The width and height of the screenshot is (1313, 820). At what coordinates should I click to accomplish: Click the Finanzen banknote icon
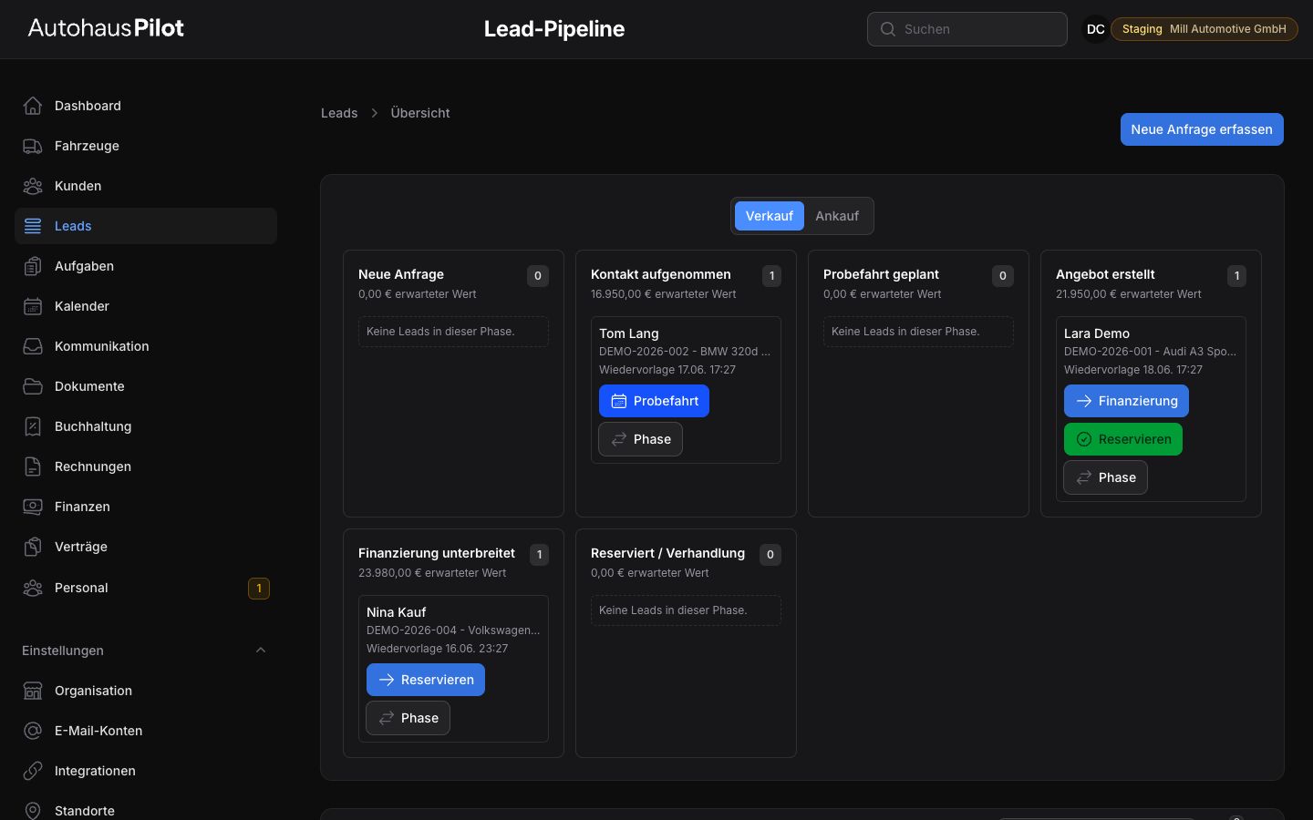pos(33,507)
